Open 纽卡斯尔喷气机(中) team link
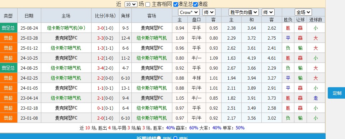 point(66,28)
